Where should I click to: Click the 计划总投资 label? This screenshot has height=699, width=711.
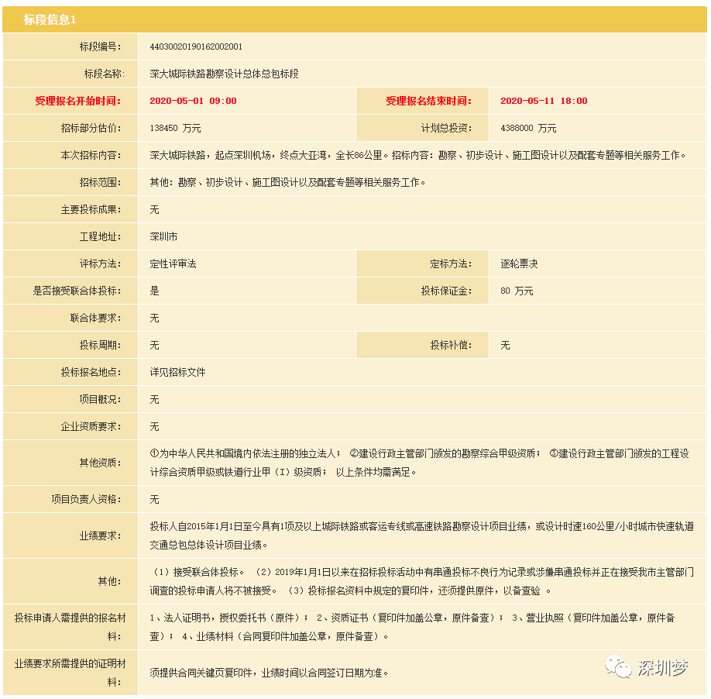446,128
